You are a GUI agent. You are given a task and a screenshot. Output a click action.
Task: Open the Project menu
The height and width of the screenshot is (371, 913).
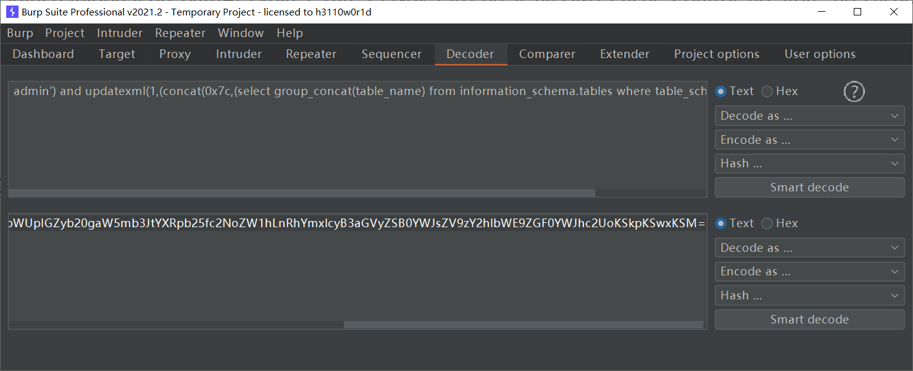point(65,33)
